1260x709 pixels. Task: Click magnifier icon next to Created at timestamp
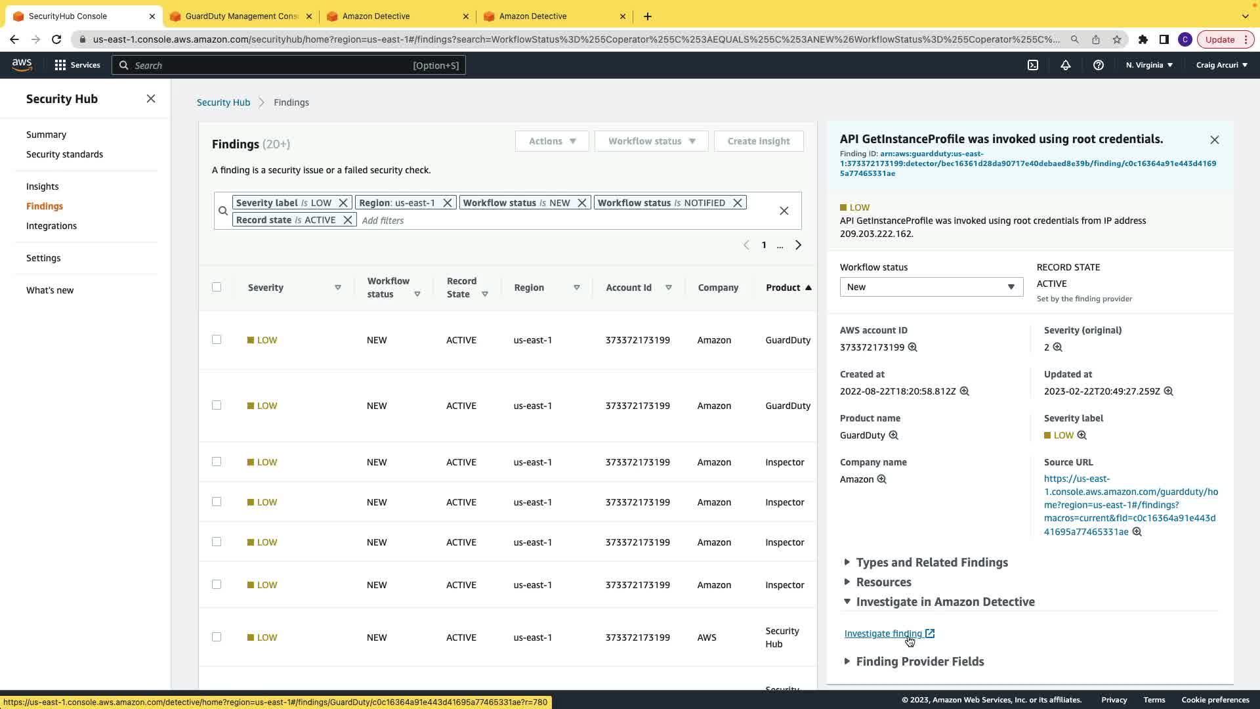(965, 391)
